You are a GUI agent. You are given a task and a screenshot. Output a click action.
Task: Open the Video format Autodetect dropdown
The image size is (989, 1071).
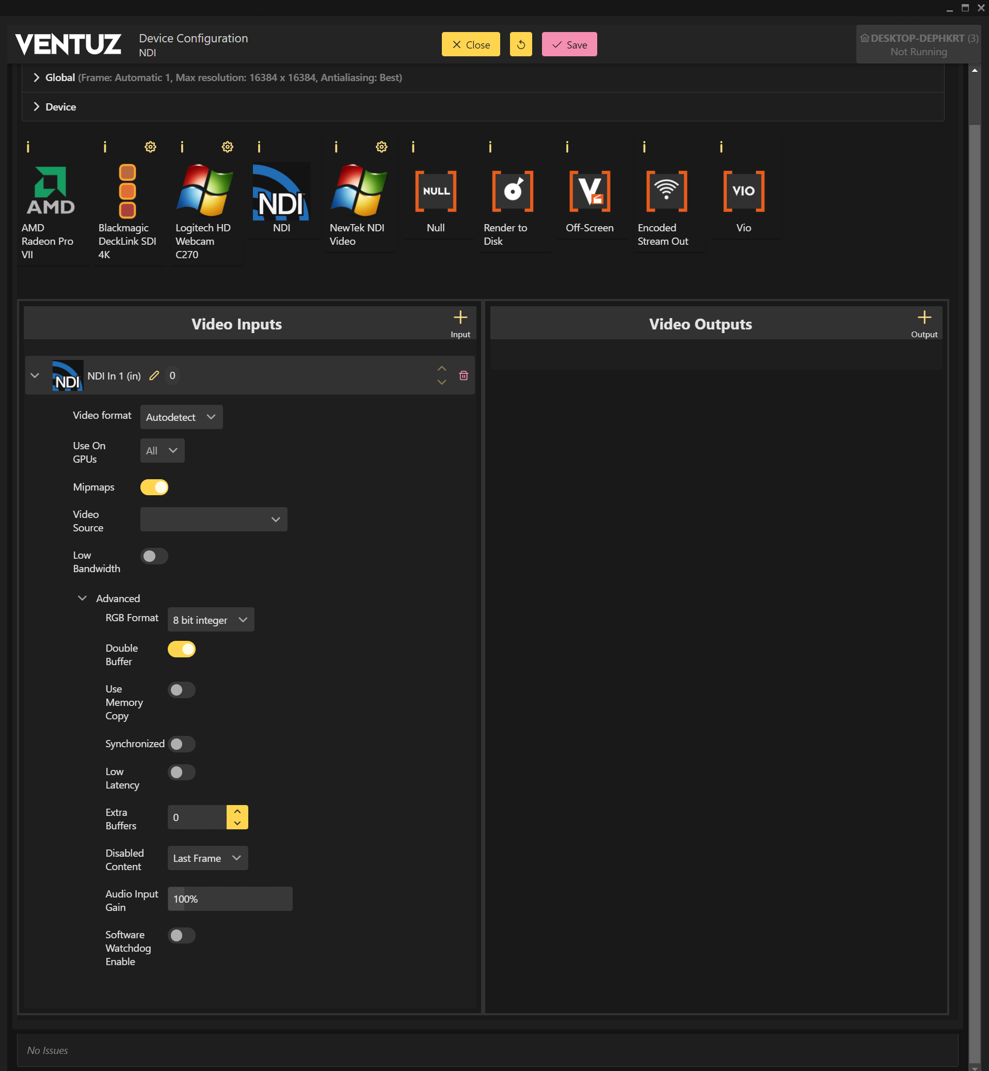tap(181, 417)
